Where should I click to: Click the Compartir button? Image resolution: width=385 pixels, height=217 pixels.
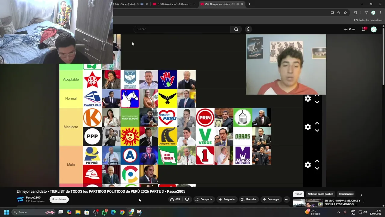pyautogui.click(x=204, y=199)
